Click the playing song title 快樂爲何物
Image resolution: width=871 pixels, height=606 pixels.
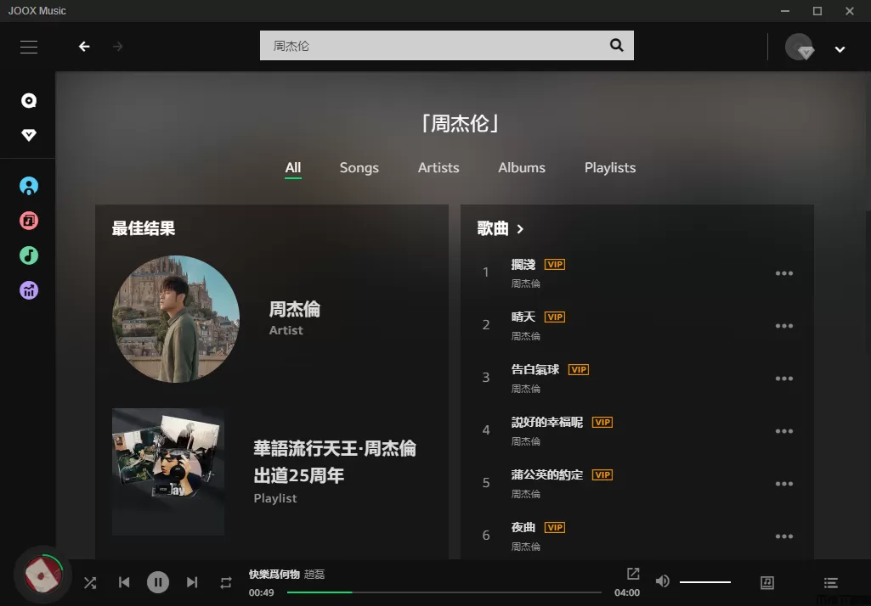point(274,575)
